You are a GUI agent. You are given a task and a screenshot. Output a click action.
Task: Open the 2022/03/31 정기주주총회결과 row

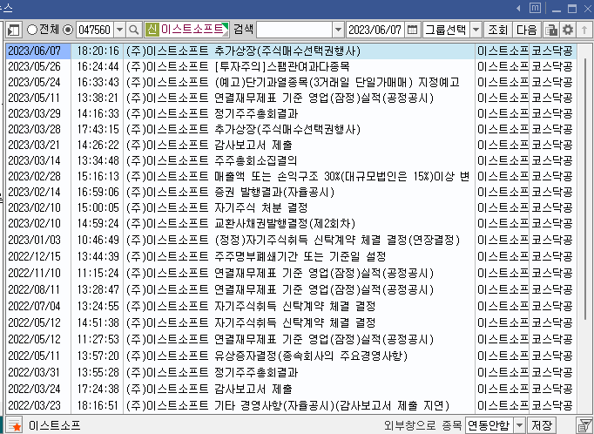[x=291, y=373]
